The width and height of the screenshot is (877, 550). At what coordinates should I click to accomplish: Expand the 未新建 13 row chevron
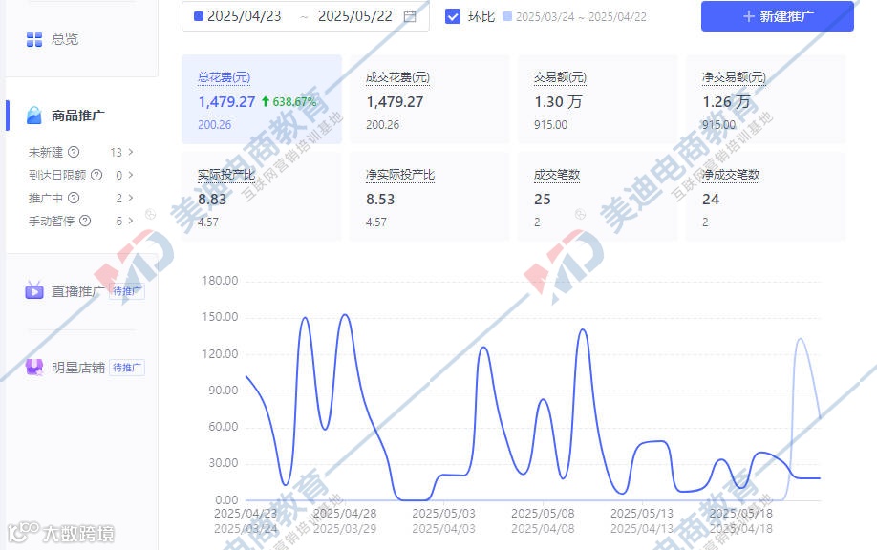tap(130, 152)
